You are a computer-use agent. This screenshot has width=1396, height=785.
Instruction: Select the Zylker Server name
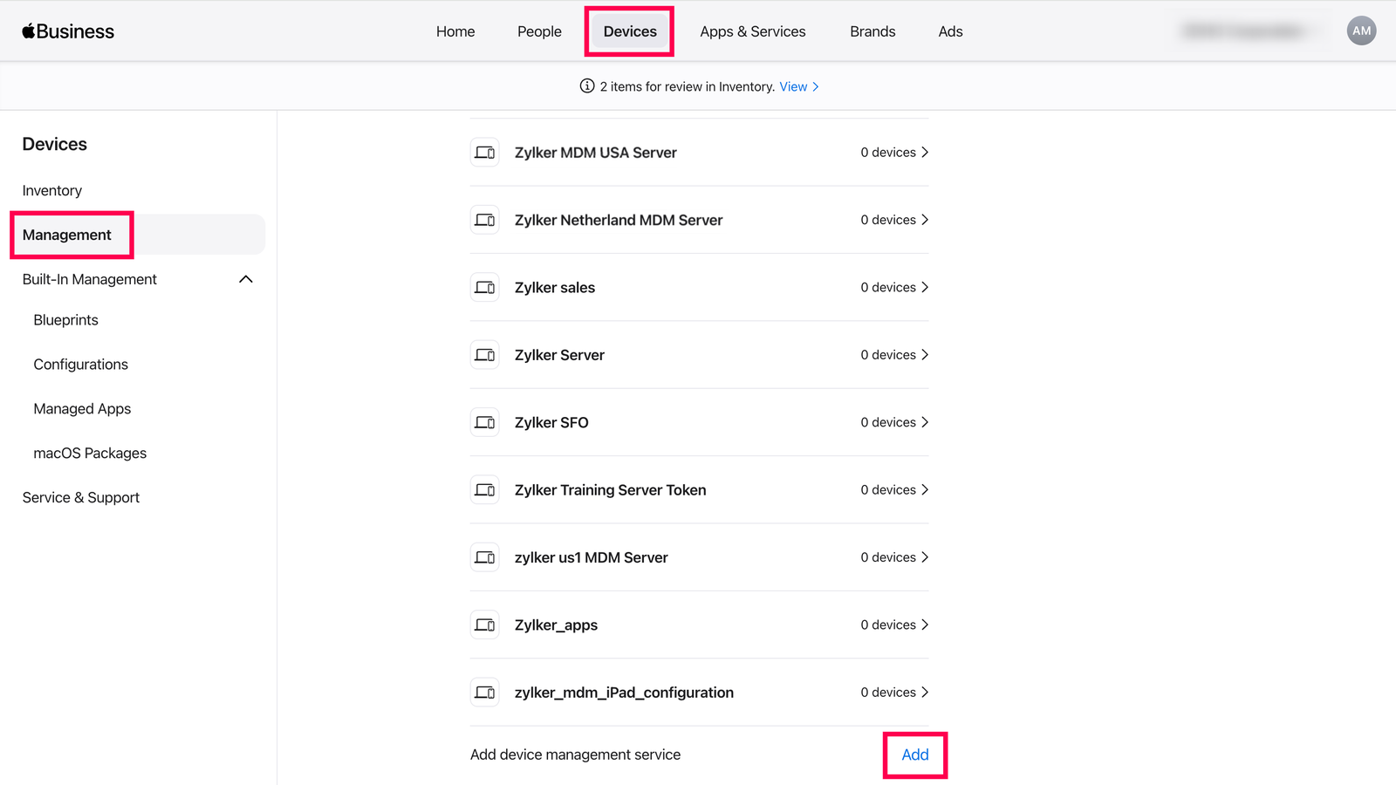tap(559, 355)
